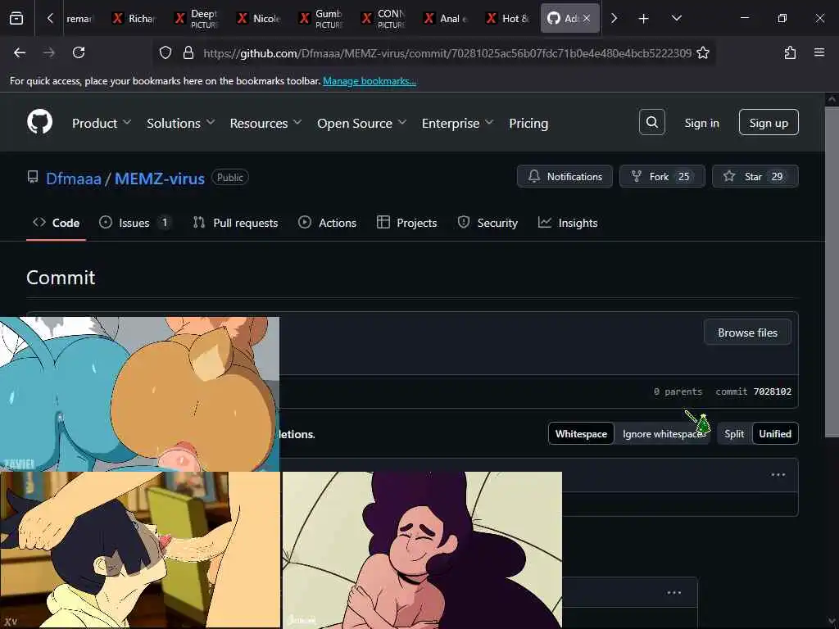Go back to previous page

20,52
